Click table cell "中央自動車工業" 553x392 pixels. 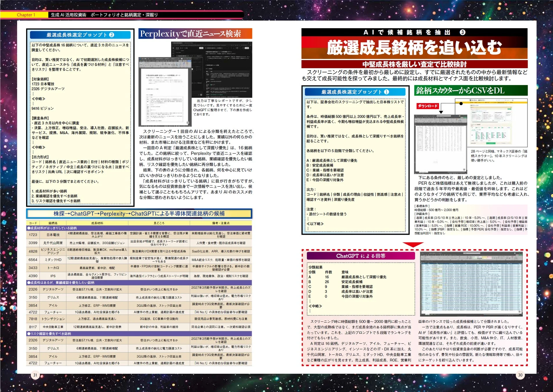pos(53,327)
